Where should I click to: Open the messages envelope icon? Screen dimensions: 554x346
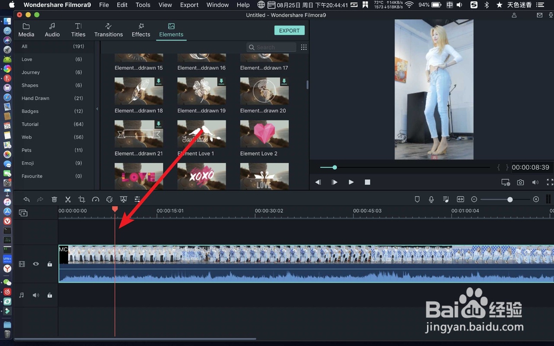[x=540, y=15]
